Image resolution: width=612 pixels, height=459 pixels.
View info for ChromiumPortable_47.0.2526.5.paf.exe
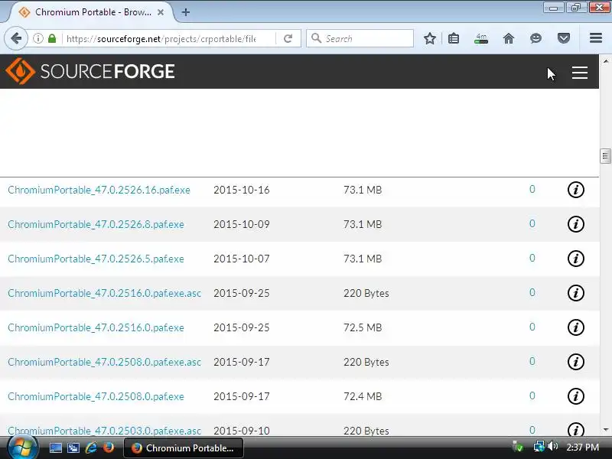point(576,259)
